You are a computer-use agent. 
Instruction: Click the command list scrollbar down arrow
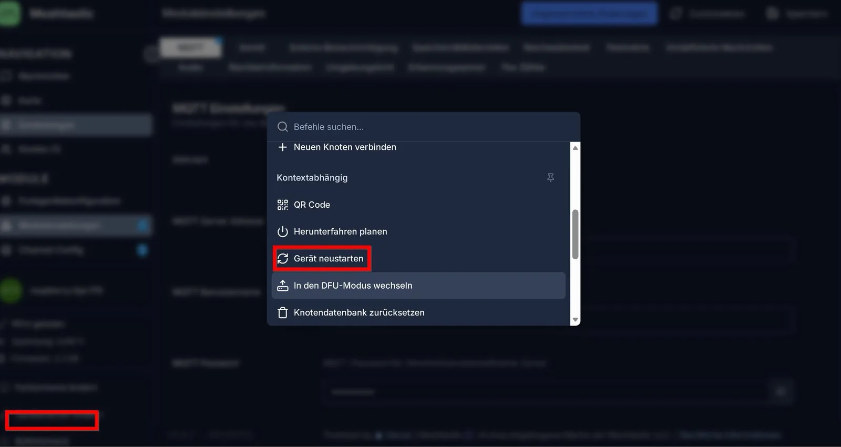coord(575,320)
